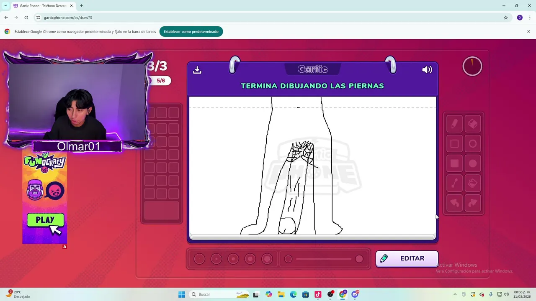
Task: Select the eraser tool
Action: (473, 124)
